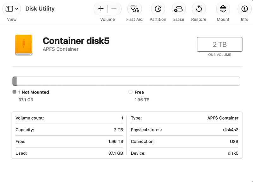Image resolution: width=253 pixels, height=182 pixels.
Task: Click the free space portion of usage bar
Action: 128,81
